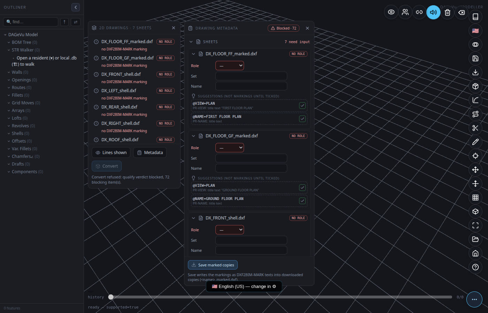This screenshot has width=488, height=313.
Task: Click the Metadata button
Action: (x=150, y=153)
